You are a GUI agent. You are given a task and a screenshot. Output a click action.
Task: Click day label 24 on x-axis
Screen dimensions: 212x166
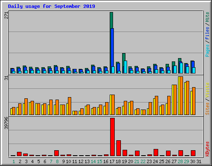point(155,161)
